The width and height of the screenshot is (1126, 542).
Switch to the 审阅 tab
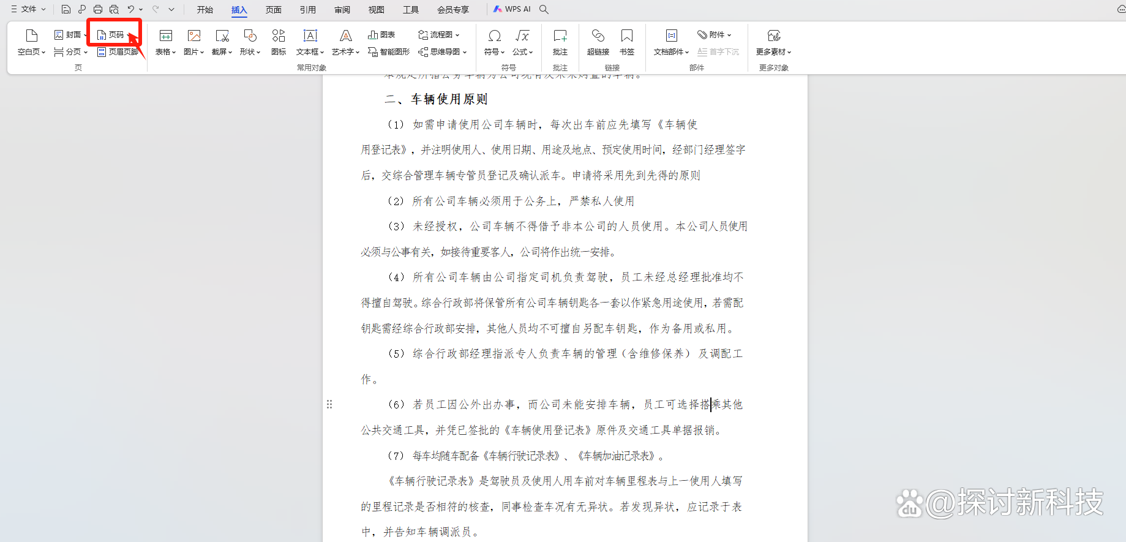(342, 10)
